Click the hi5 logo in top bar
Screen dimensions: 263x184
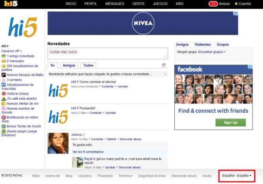10,4
